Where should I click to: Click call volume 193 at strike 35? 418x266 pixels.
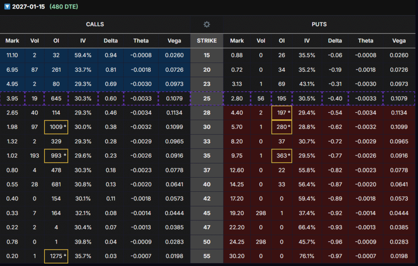point(35,156)
